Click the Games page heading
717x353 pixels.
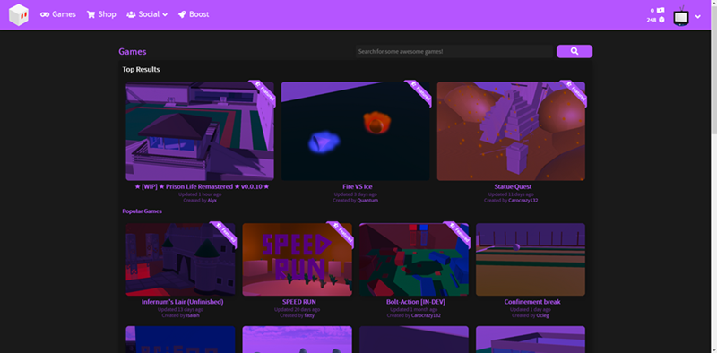tap(132, 52)
